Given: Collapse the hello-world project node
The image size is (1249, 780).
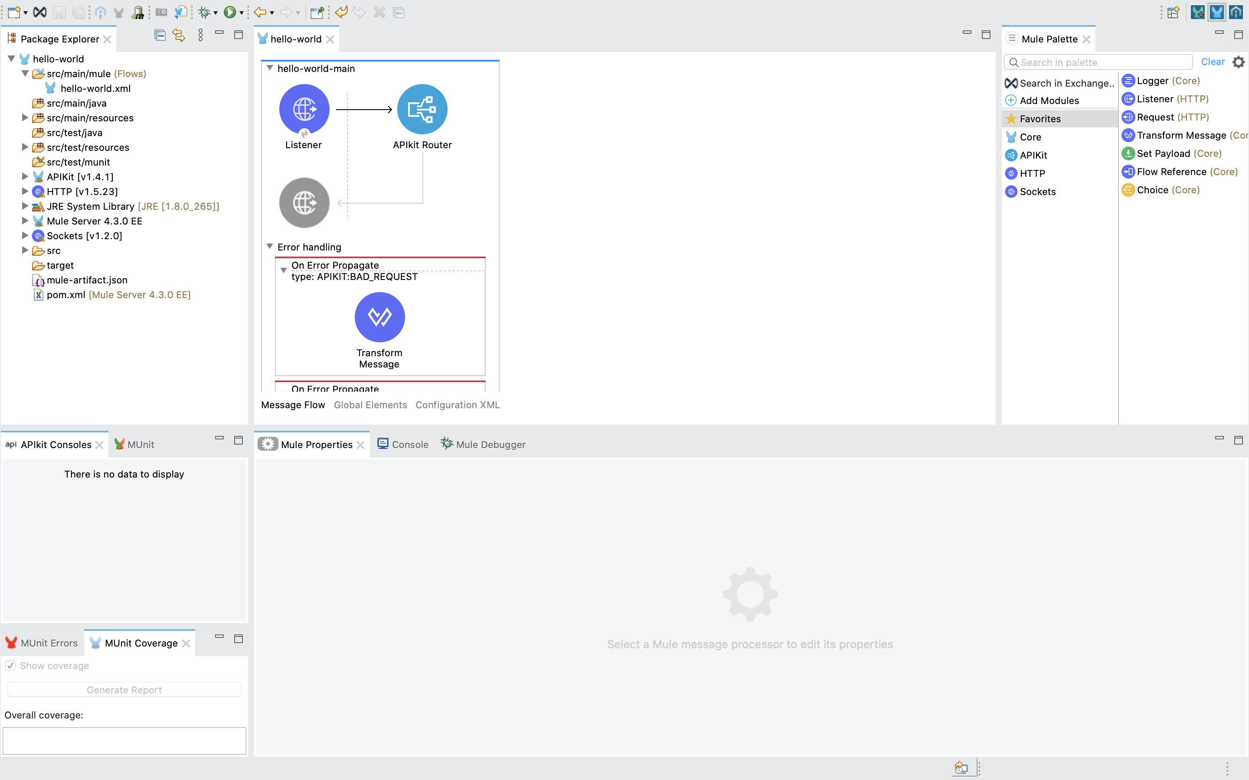Looking at the screenshot, I should pyautogui.click(x=11, y=58).
